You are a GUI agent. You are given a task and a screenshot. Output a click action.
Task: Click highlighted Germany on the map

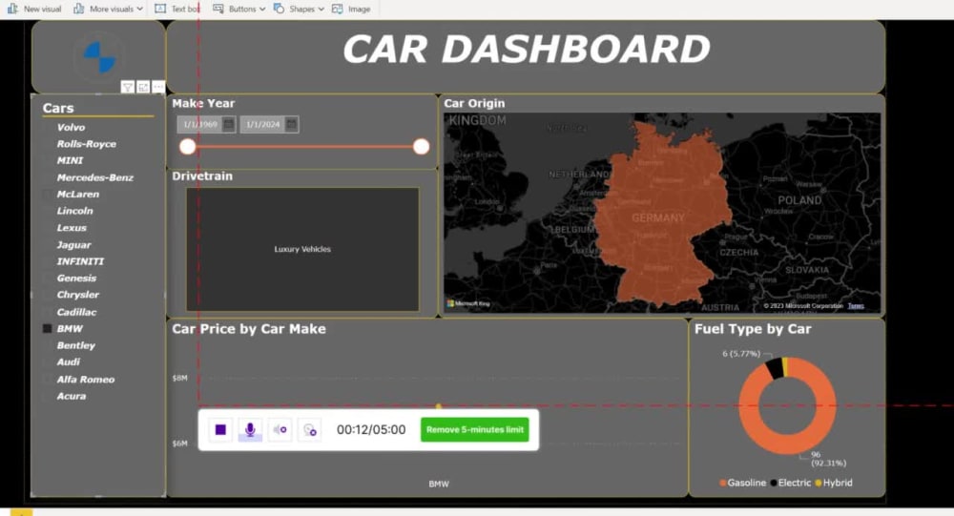(660, 213)
